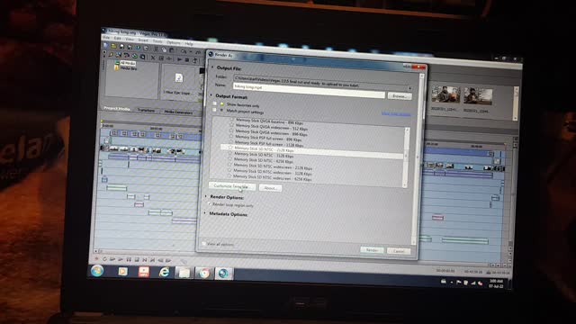Open the media player icon on taskbar
Image resolution: width=576 pixels, height=324 pixels.
coord(122,272)
